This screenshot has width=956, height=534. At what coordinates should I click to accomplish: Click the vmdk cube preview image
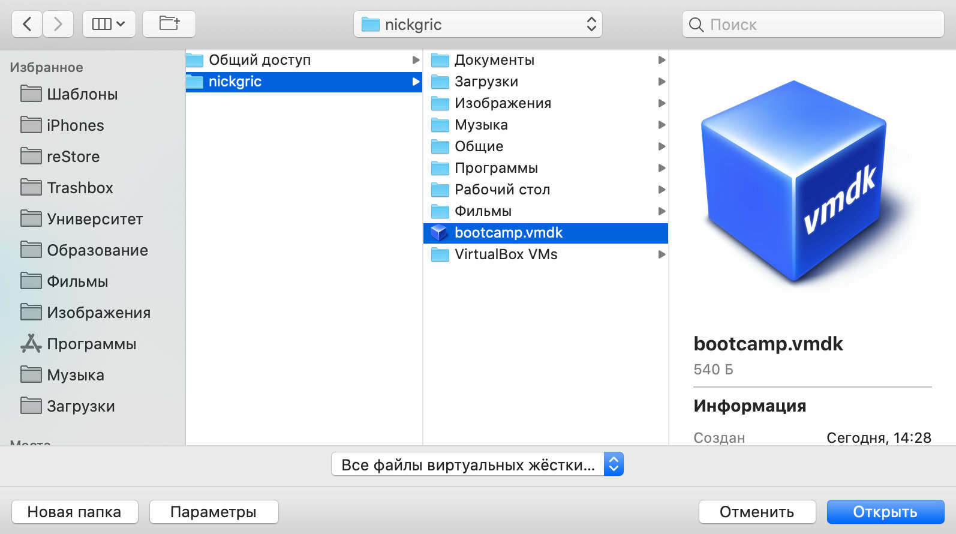pyautogui.click(x=795, y=181)
